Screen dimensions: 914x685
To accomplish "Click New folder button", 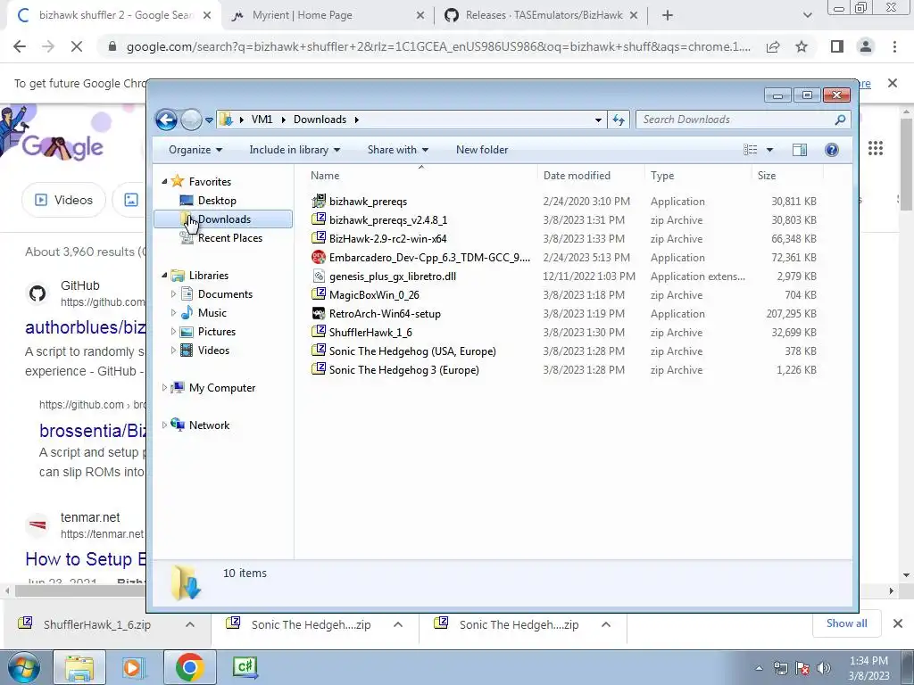I will (482, 150).
